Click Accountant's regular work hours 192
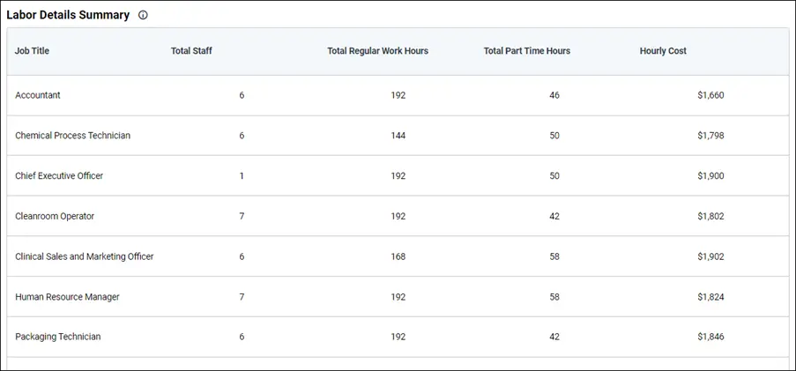 398,95
